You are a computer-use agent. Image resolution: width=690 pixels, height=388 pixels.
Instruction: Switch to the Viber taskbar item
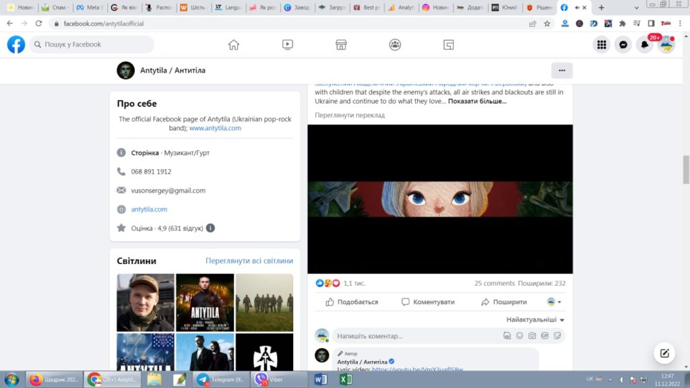[270, 379]
